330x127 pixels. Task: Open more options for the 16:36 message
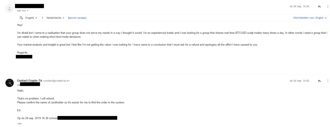coord(328,6)
